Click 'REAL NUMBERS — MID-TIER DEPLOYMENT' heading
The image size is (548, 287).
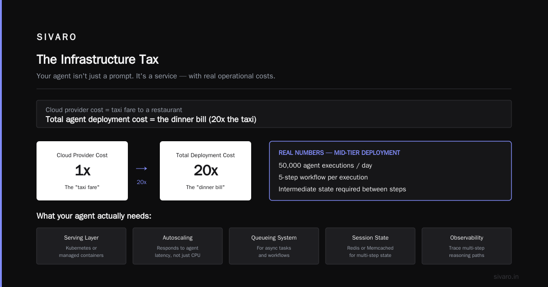pyautogui.click(x=339, y=153)
